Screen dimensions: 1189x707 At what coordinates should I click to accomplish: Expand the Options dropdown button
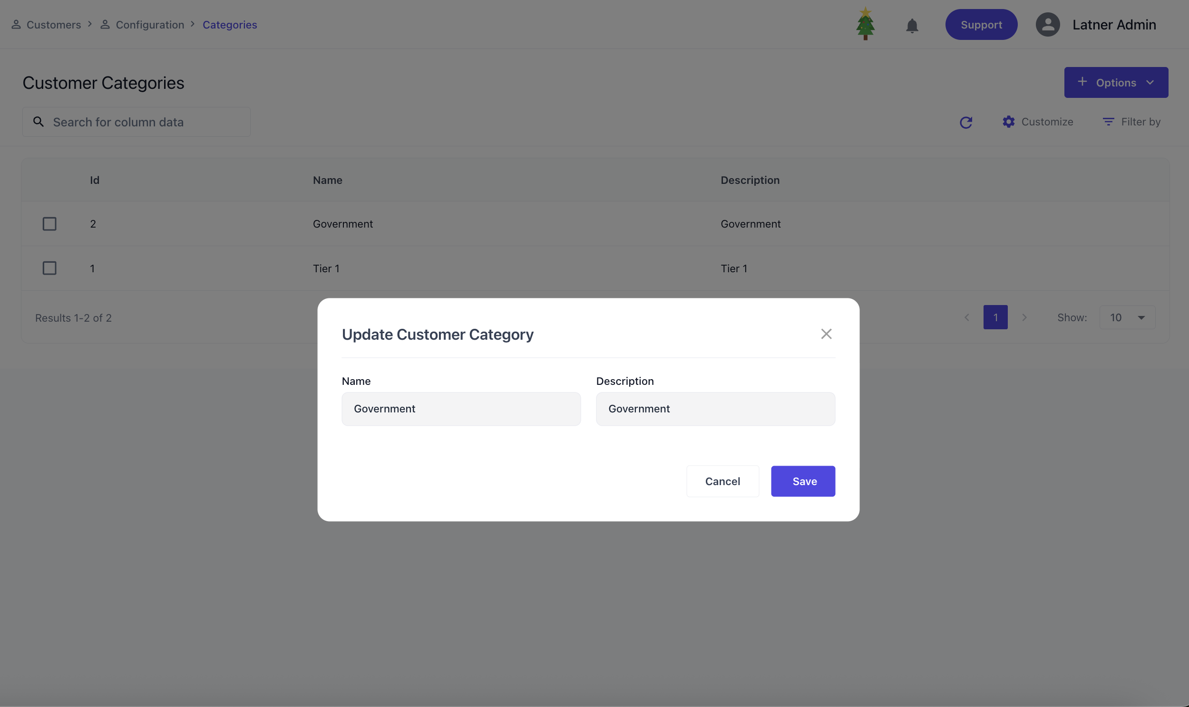1116,82
